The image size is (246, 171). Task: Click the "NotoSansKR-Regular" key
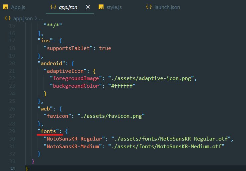point(74,139)
